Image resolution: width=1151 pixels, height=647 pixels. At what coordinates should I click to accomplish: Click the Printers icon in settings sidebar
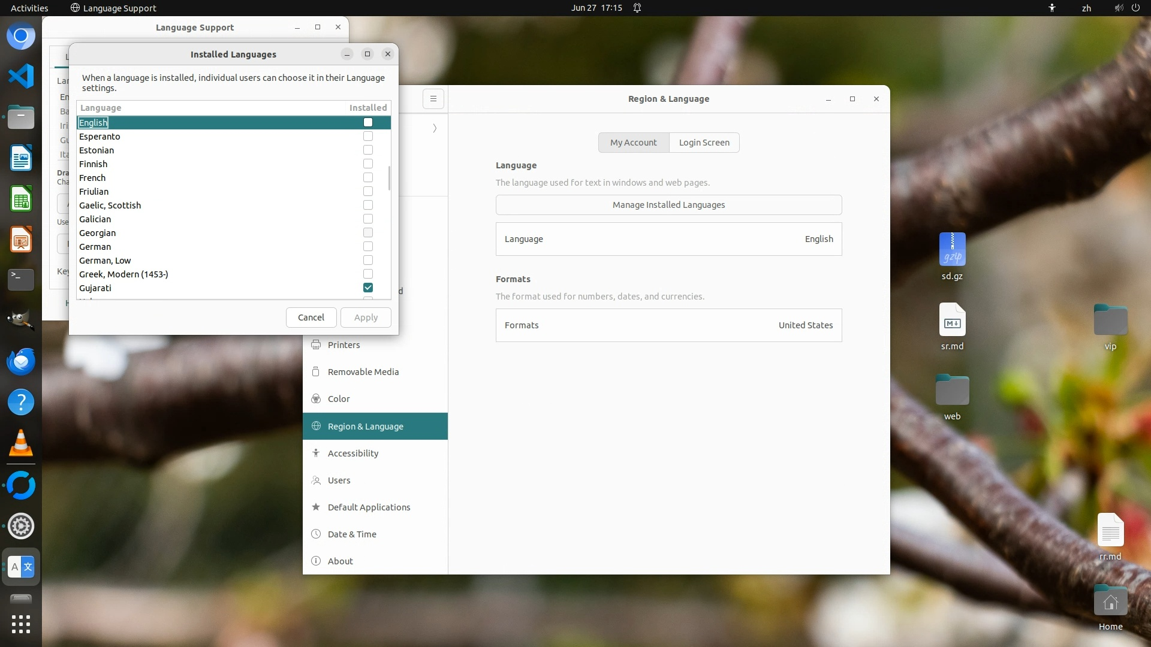(x=316, y=344)
